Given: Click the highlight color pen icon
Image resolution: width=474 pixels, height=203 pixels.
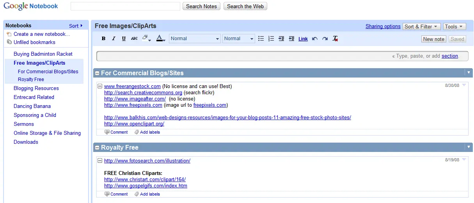Looking at the screenshot, I should click(x=145, y=38).
